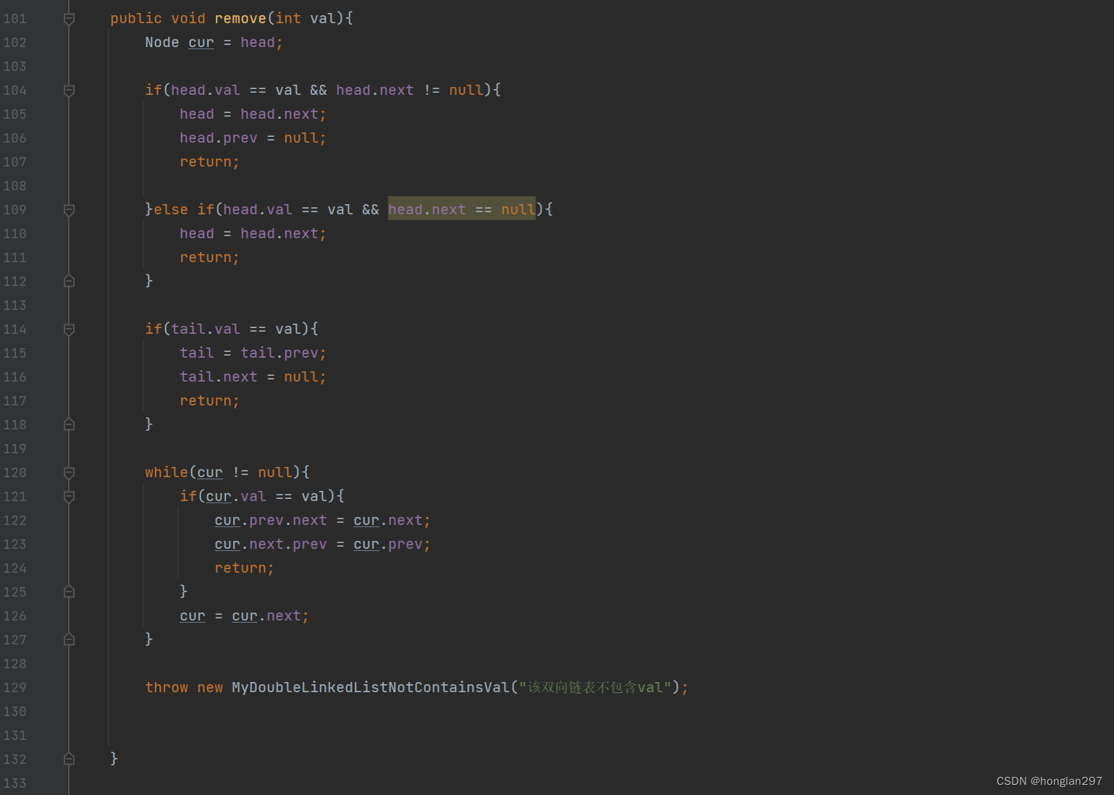Click 'int' parameter type on line 101
This screenshot has width=1114, height=795.
click(288, 18)
